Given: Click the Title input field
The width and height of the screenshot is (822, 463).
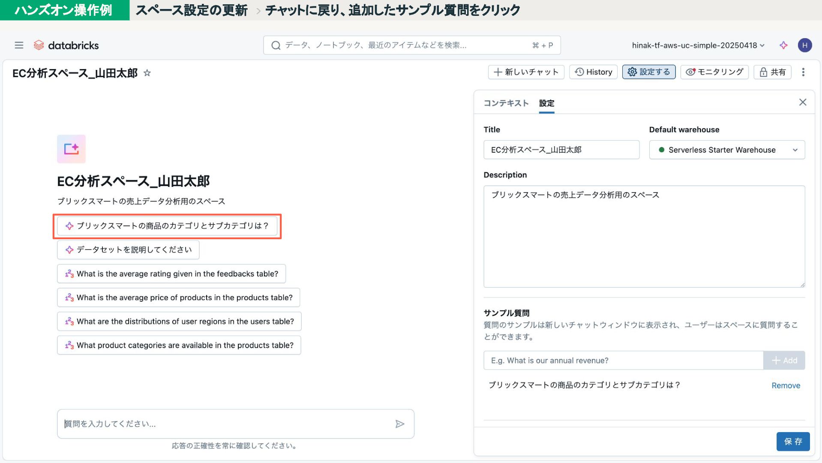Looking at the screenshot, I should click(561, 150).
